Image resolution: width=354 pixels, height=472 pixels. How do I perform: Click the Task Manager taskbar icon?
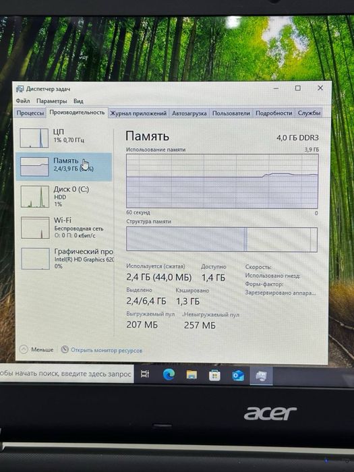click(x=261, y=376)
